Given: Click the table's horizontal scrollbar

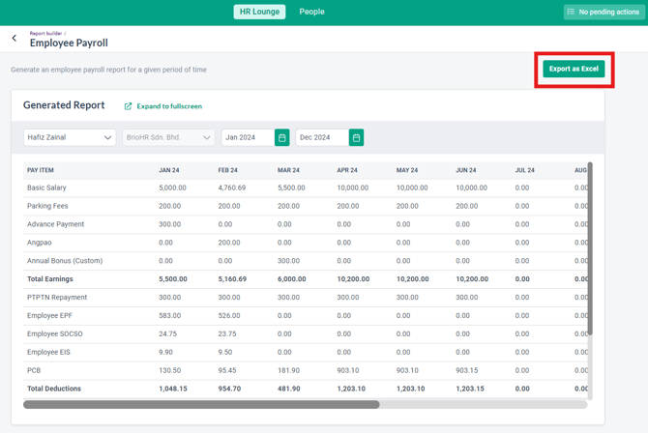Looking at the screenshot, I should pyautogui.click(x=201, y=405).
